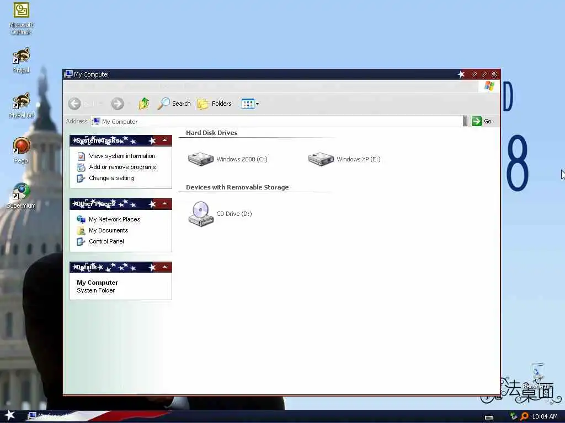This screenshot has width=565, height=423.
Task: Open Control Panel link
Action: (x=106, y=241)
